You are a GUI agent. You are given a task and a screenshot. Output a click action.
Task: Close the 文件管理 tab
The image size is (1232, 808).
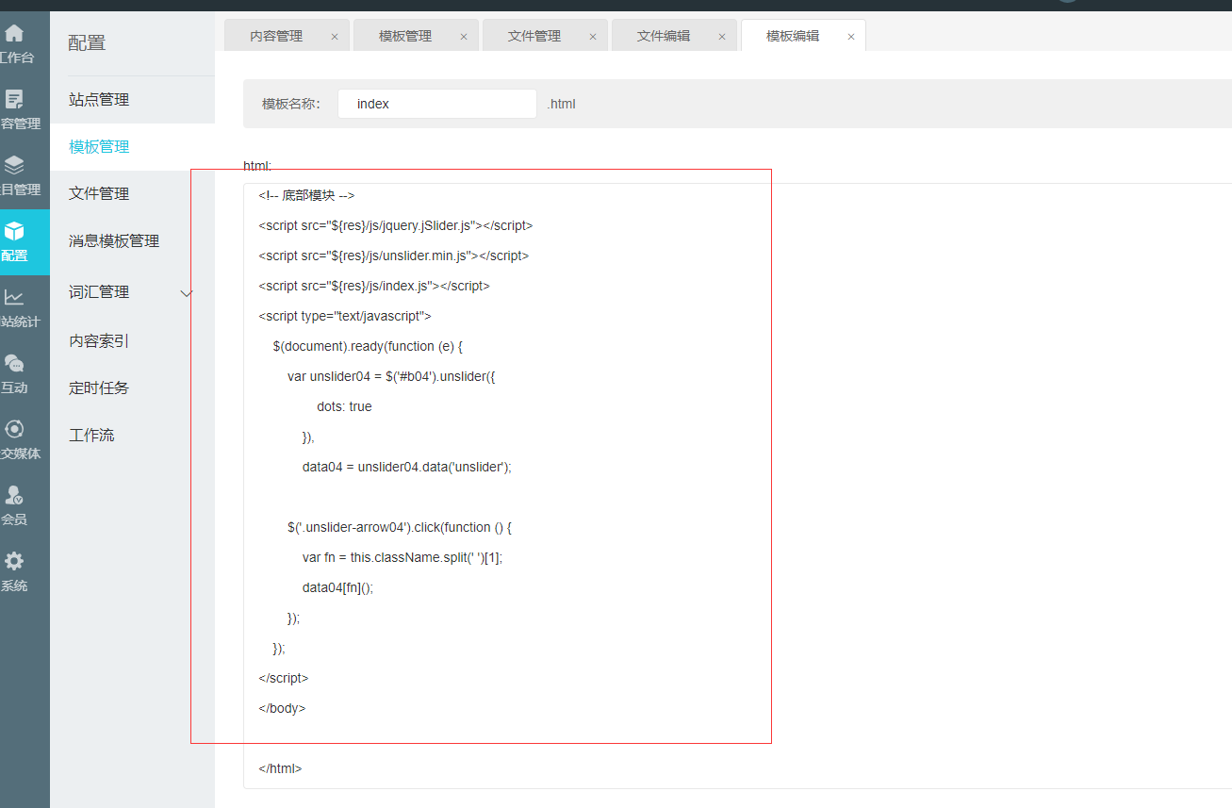tap(593, 37)
